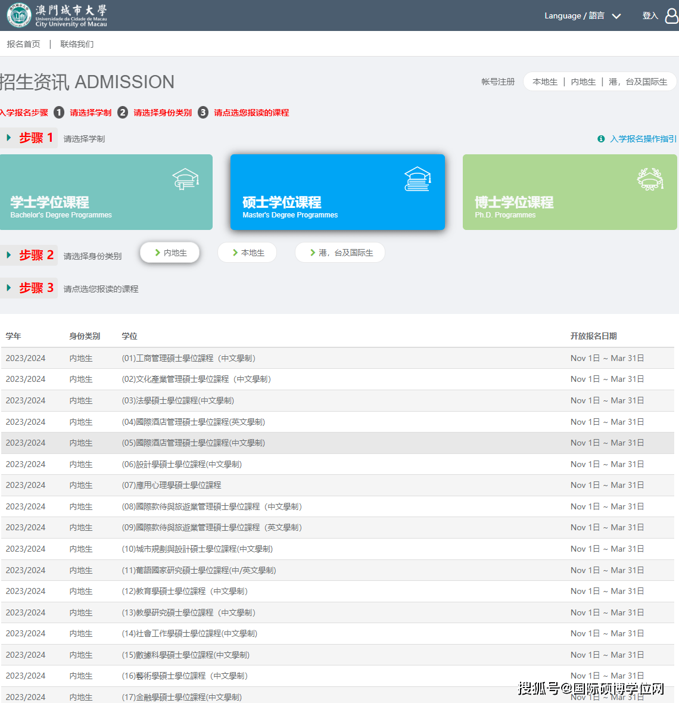Collapse the 步骤 3 section arrow
Image resolution: width=679 pixels, height=703 pixels.
point(8,288)
